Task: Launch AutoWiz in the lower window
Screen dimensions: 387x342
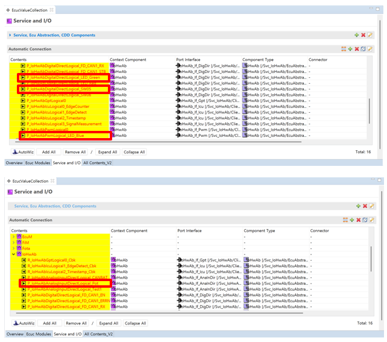Action: click(x=24, y=323)
